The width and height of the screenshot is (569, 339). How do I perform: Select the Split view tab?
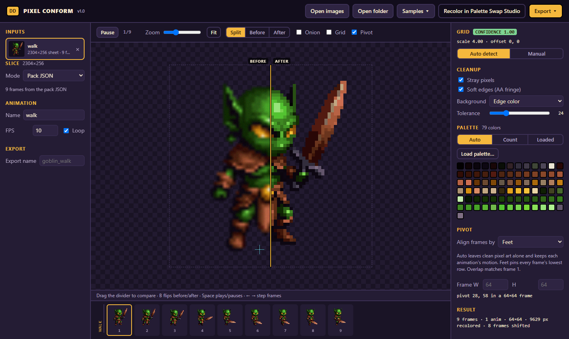[236, 32]
